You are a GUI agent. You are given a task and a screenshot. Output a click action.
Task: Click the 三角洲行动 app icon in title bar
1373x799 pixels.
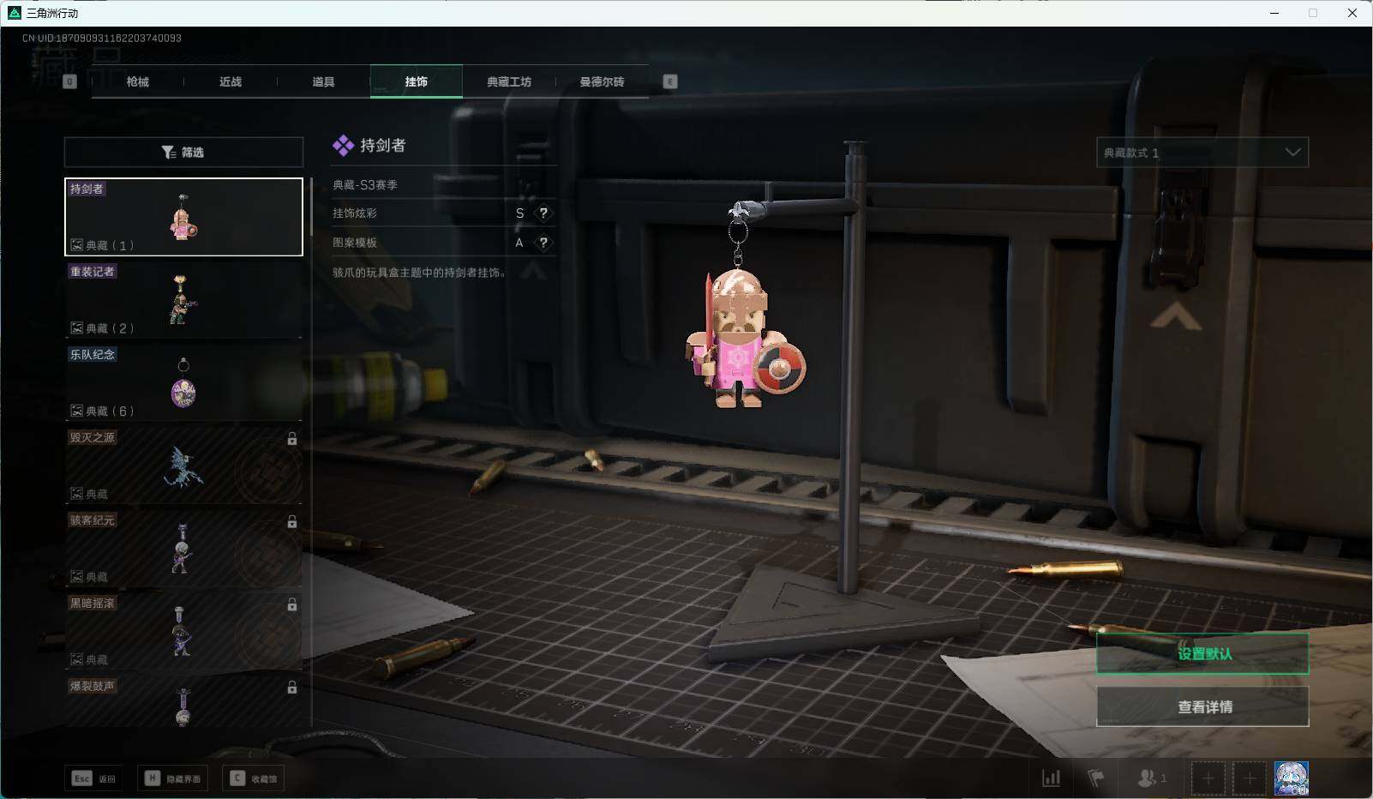click(x=14, y=13)
